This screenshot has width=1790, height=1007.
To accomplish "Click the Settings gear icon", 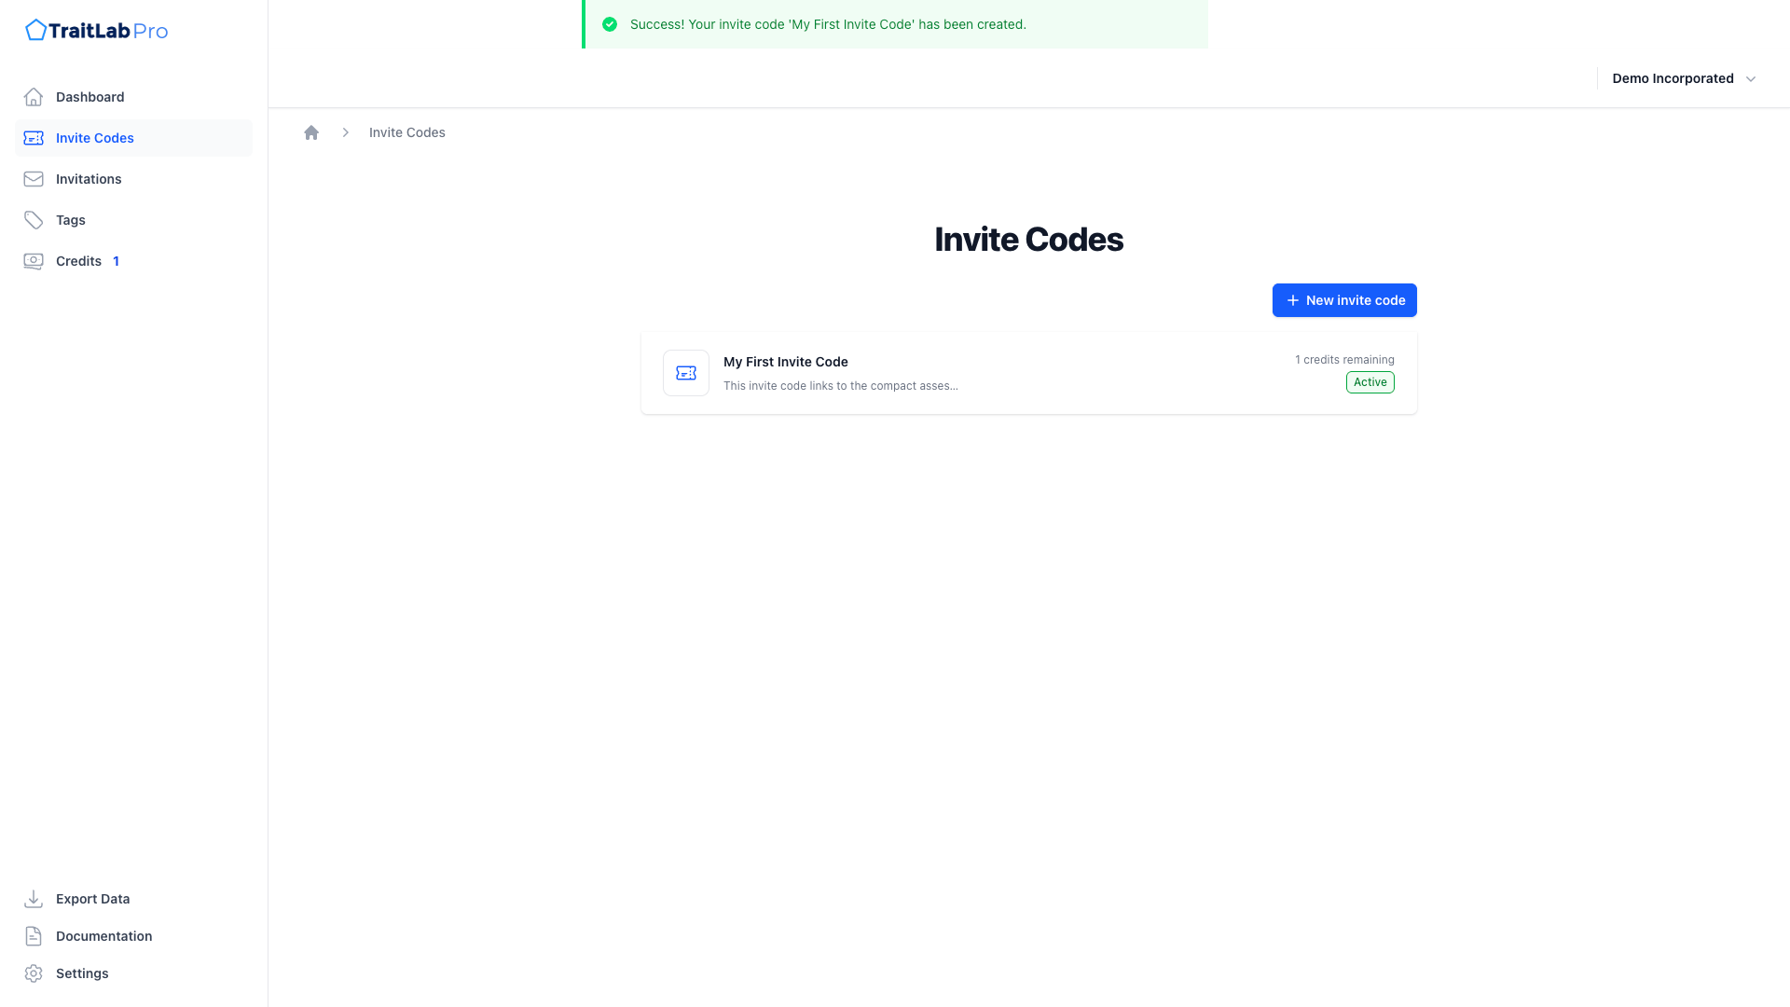I will pyautogui.click(x=34, y=973).
